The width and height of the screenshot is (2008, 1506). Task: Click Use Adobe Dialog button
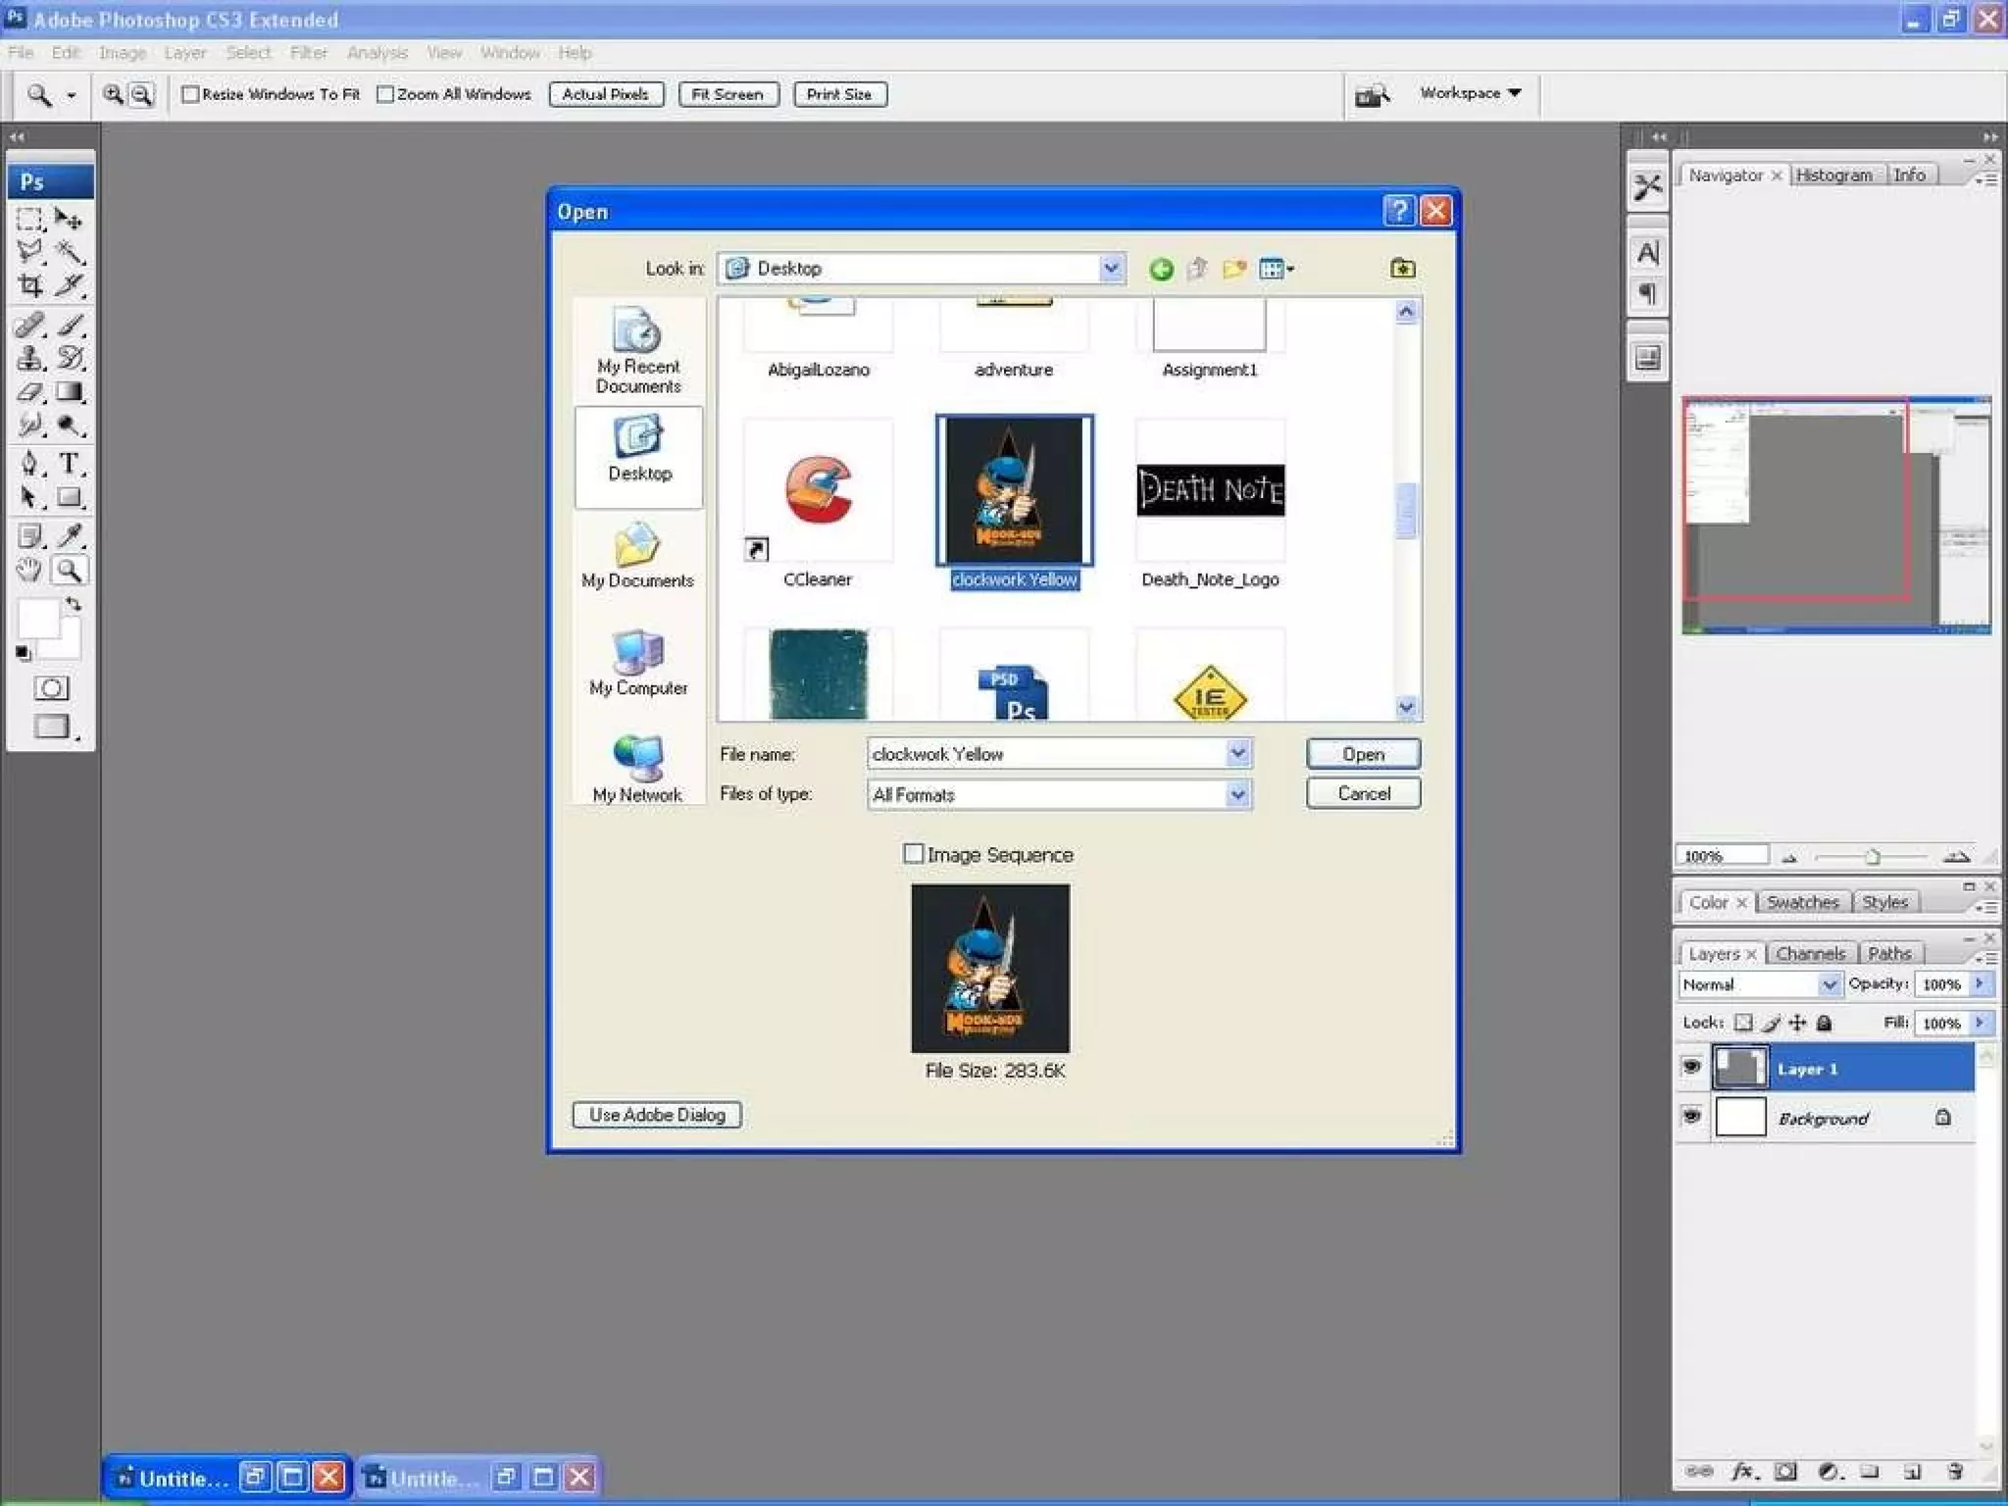click(657, 1115)
